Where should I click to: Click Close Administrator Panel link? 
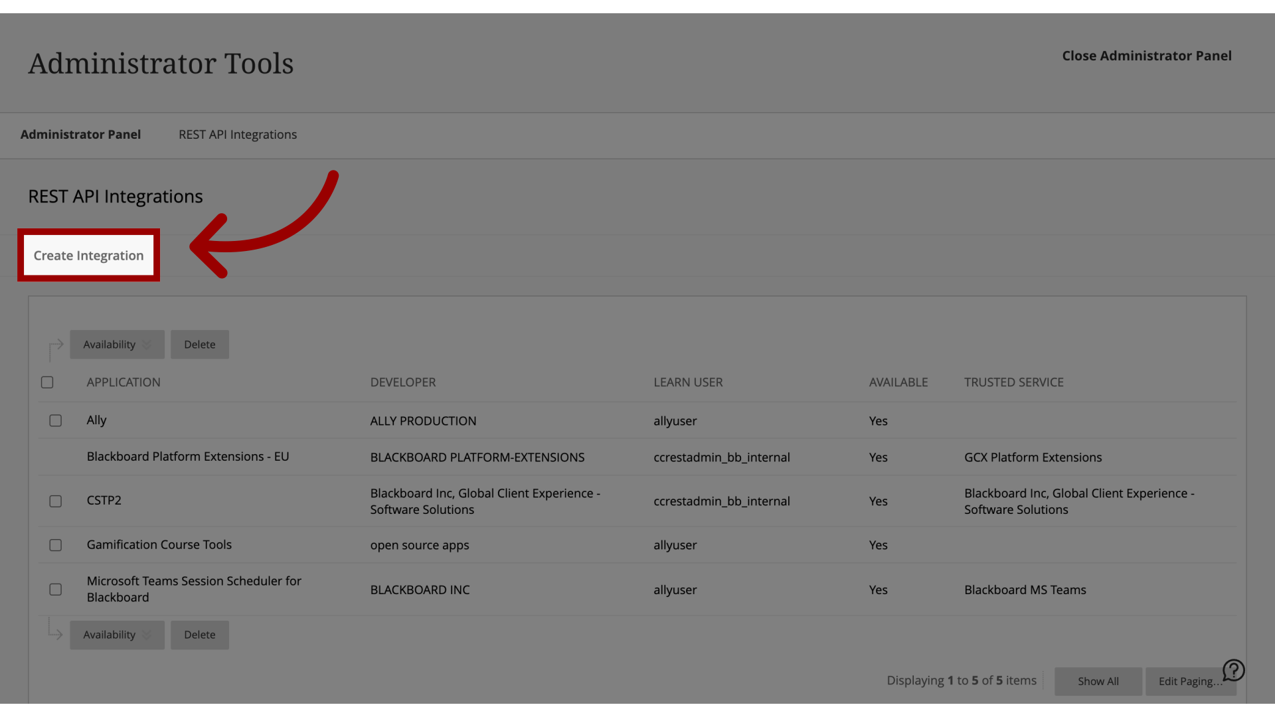pos(1147,56)
